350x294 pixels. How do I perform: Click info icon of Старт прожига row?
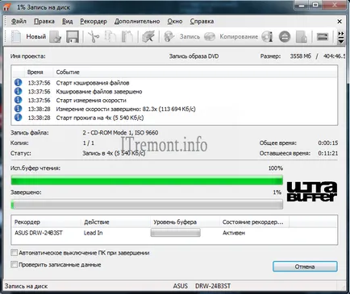click(18, 118)
